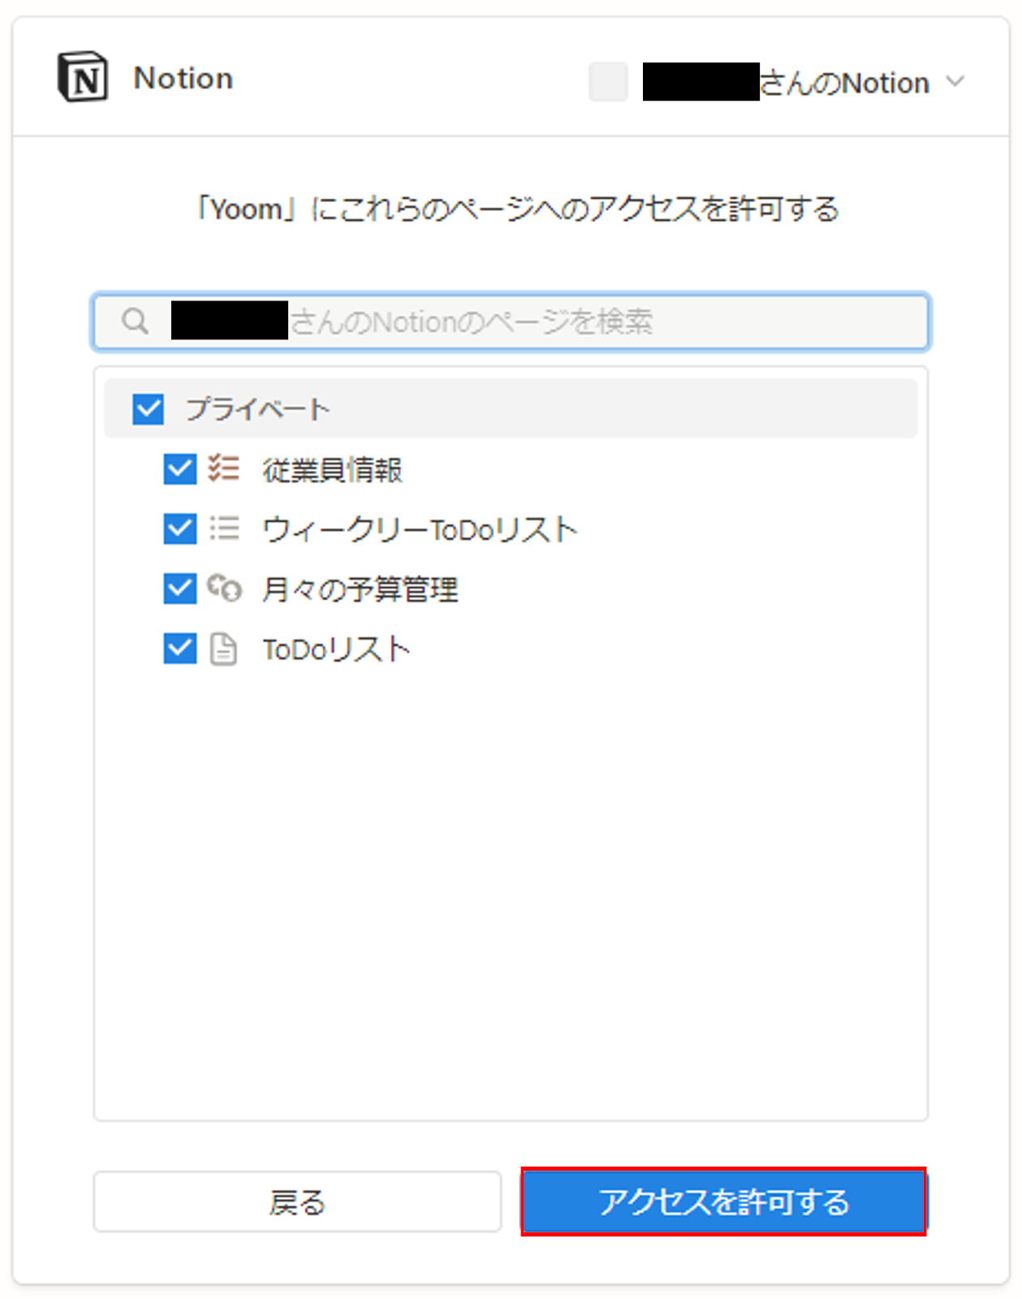Click the Notion logo icon
Viewport: 1022px width, 1299px height.
tap(82, 77)
